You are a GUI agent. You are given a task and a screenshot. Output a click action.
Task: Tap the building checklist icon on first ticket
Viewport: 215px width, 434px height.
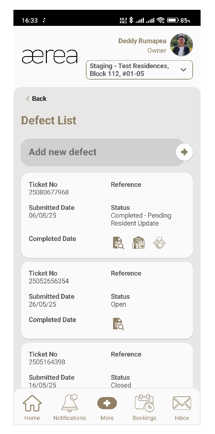point(139,243)
